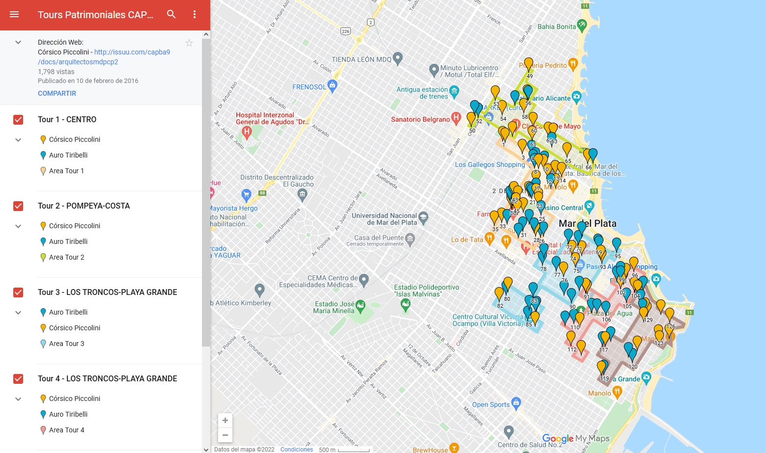Zoom in on the map with plus button
This screenshot has width=766, height=453.
[x=225, y=421]
